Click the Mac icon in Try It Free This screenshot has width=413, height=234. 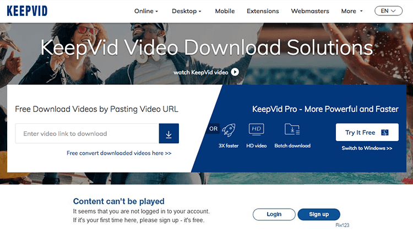click(x=385, y=132)
